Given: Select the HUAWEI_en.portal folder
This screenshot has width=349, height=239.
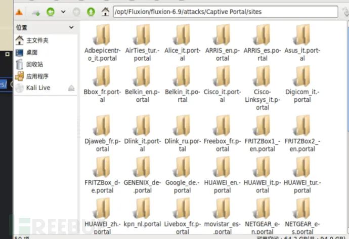Looking at the screenshot, I should [223, 175].
